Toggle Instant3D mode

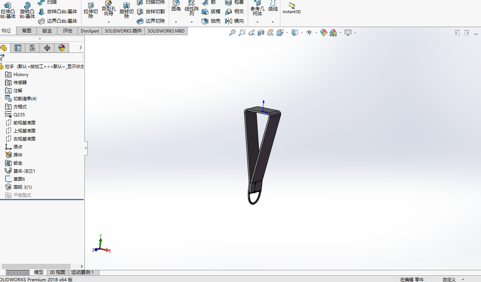(x=291, y=8)
